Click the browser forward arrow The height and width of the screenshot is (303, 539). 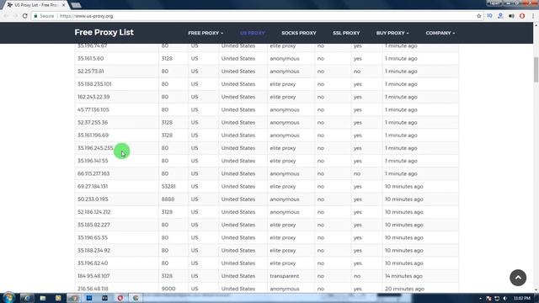(15, 16)
